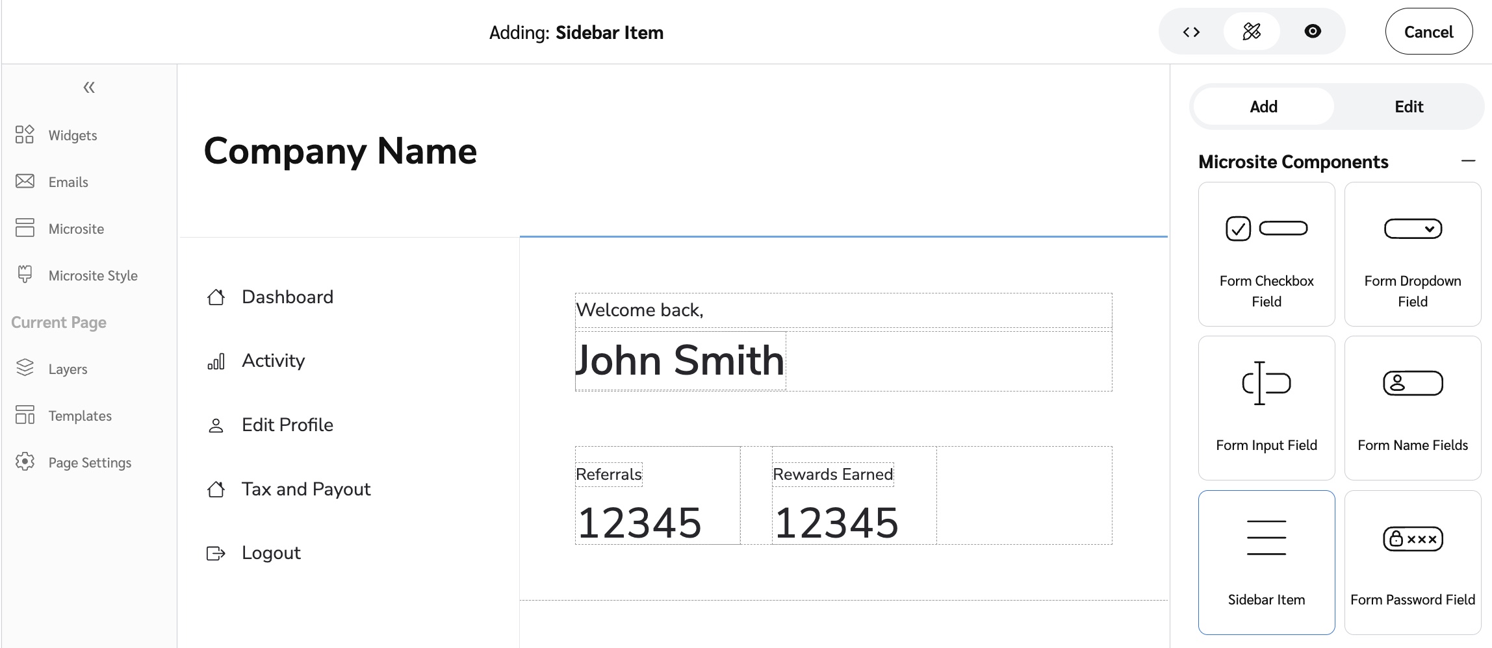
Task: Open the Emails section
Action: point(68,182)
